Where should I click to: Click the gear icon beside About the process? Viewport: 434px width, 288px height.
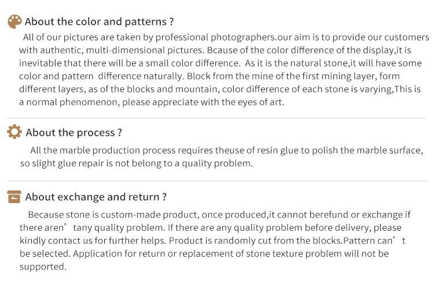coord(14,132)
